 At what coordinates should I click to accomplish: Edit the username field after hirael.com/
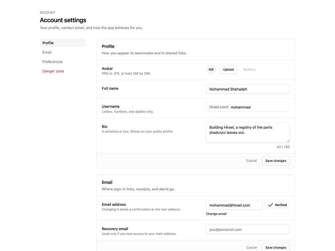(x=259, y=107)
